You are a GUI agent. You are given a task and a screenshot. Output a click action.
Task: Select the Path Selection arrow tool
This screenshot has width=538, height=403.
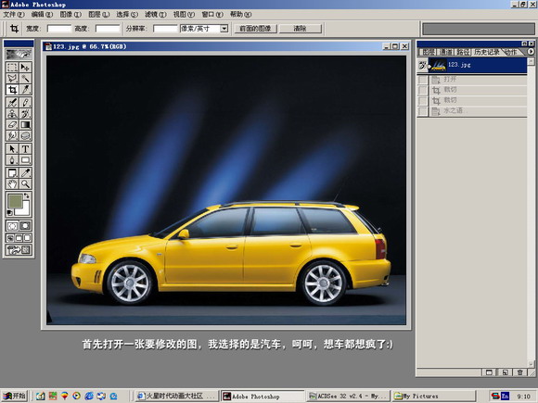tap(12, 149)
